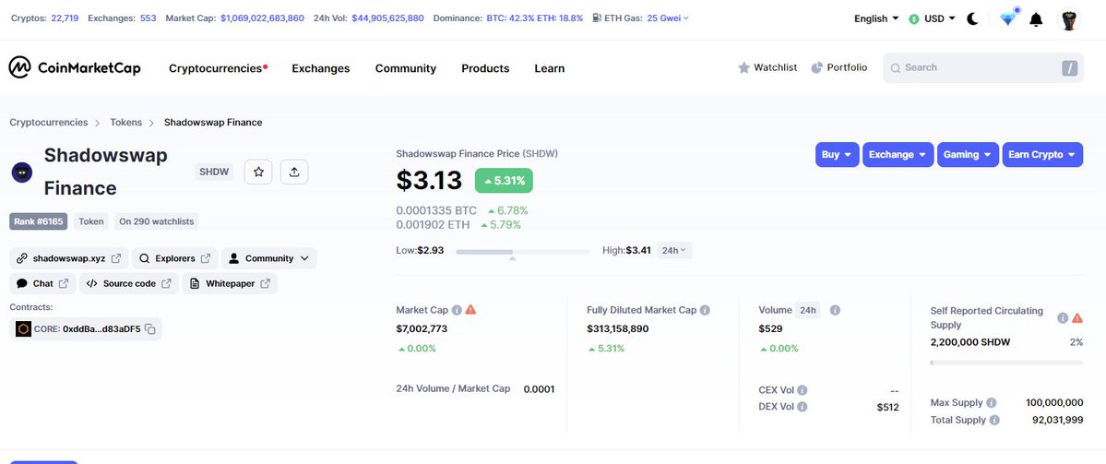Click the 5.31% price change badge
The image size is (1106, 464).
(x=504, y=181)
